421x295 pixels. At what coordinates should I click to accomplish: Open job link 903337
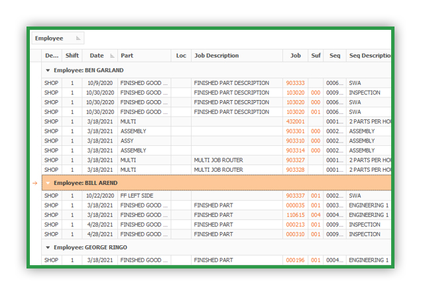coord(295,196)
